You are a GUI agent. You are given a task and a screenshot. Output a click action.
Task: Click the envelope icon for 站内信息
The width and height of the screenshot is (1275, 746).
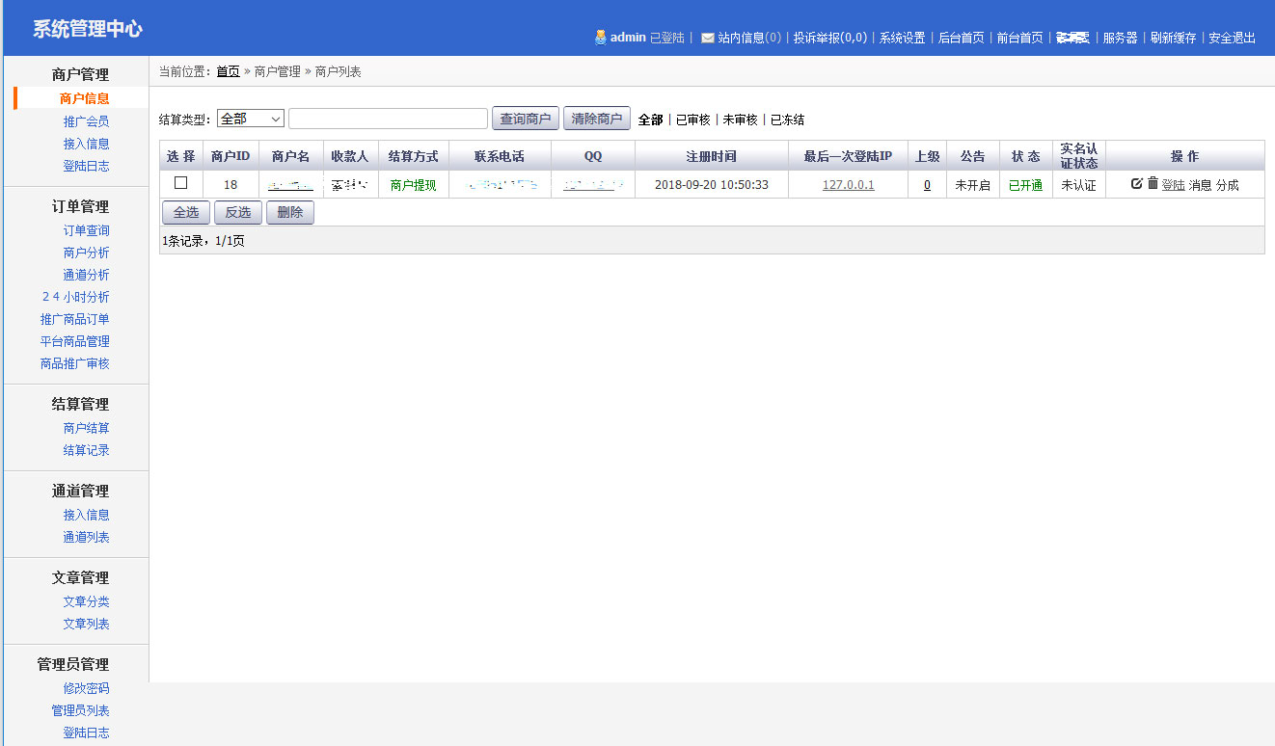point(708,38)
